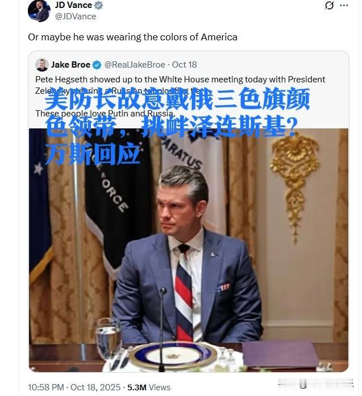Click the blue Chinese headline beginning 美防长

pos(177,112)
